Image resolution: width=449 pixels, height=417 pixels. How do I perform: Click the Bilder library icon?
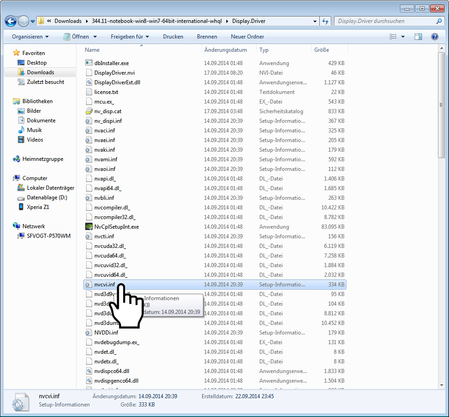[x=21, y=111]
